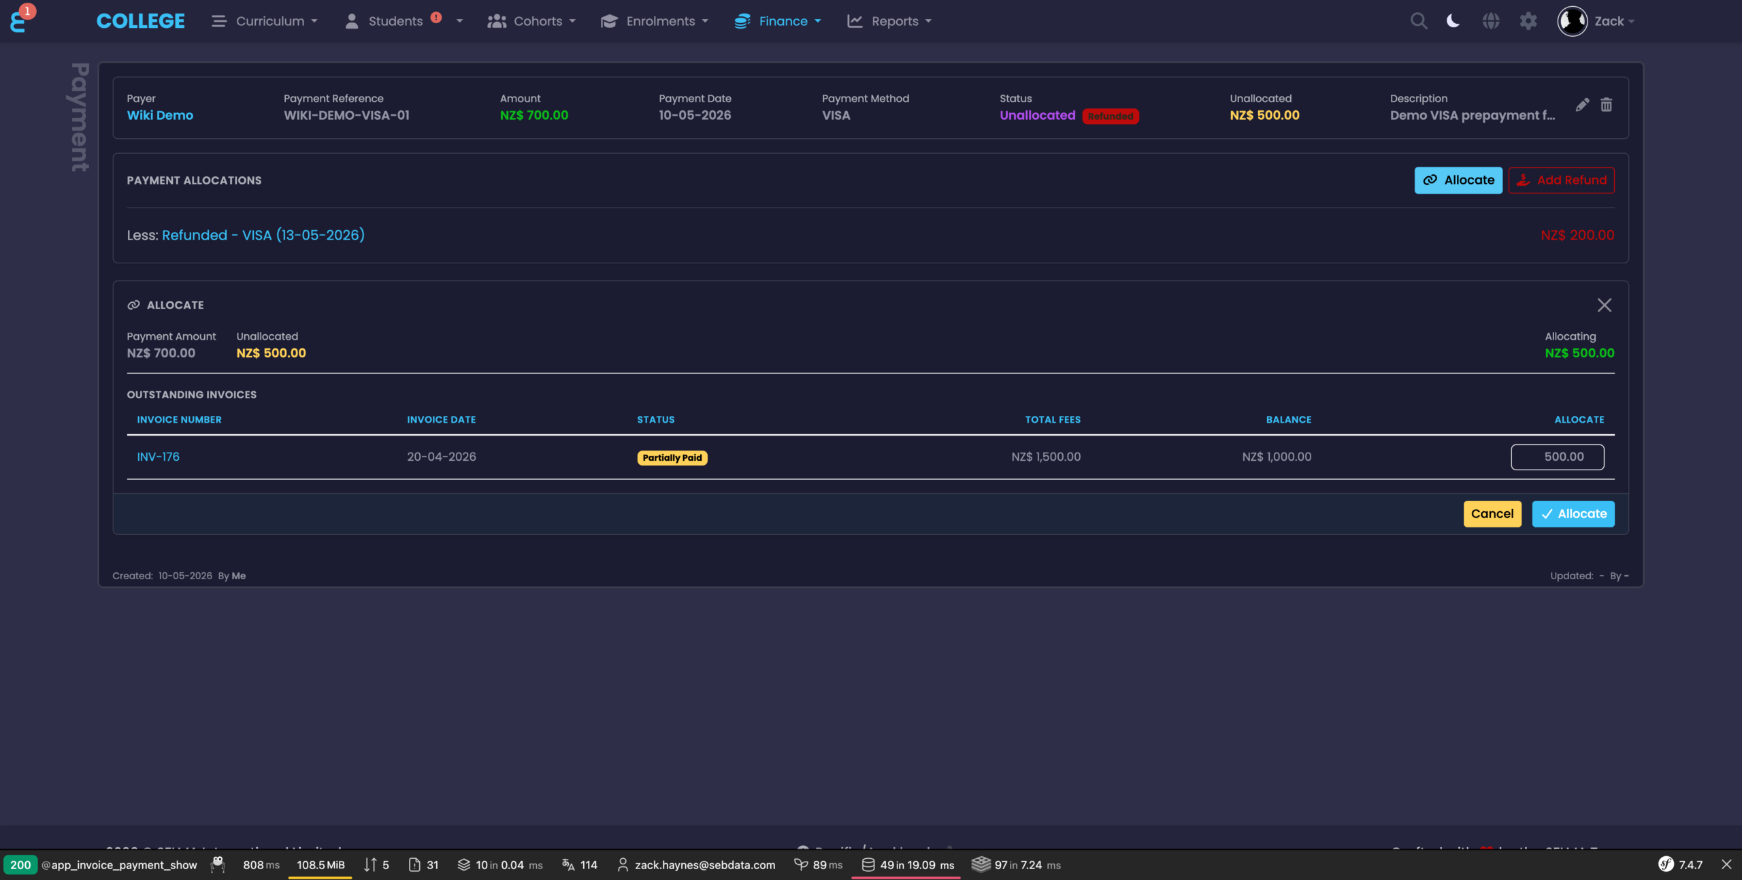The image size is (1742, 880).
Task: Click the allocate amount field 500.00
Action: [1558, 457]
